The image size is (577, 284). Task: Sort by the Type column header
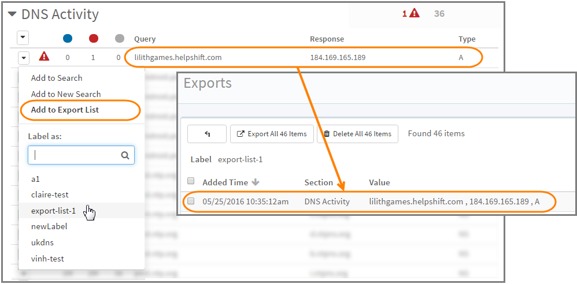[x=467, y=39]
